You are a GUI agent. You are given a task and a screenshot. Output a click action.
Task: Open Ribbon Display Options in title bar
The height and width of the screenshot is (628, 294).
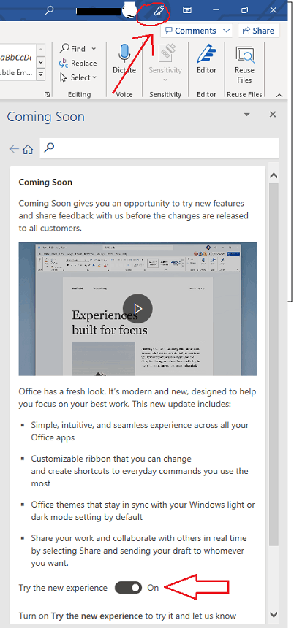coord(187,10)
